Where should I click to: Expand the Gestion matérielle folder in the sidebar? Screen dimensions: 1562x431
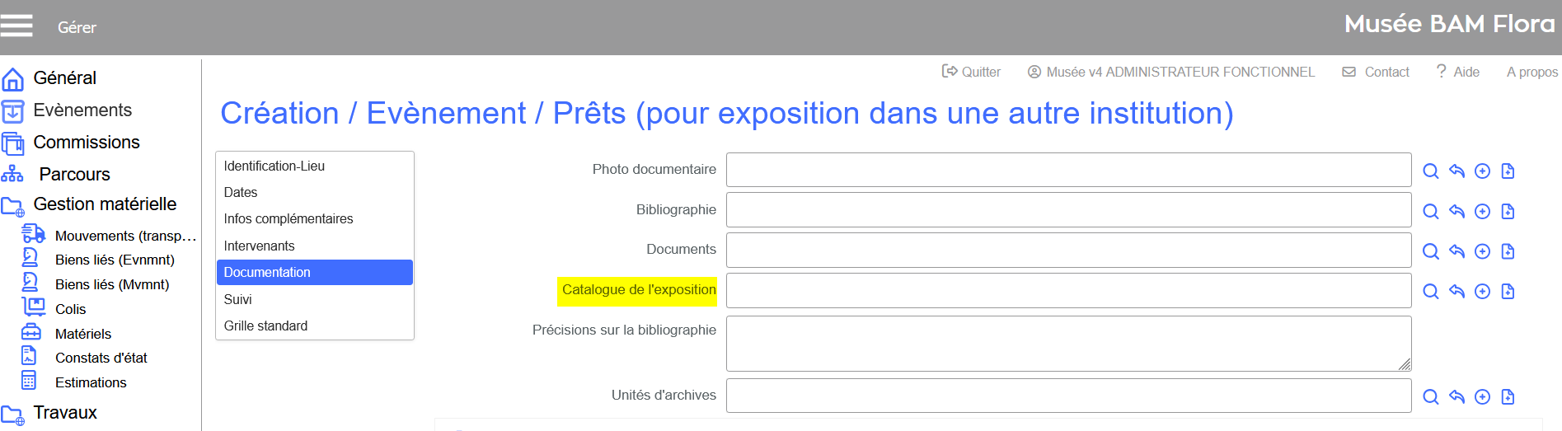[x=105, y=204]
